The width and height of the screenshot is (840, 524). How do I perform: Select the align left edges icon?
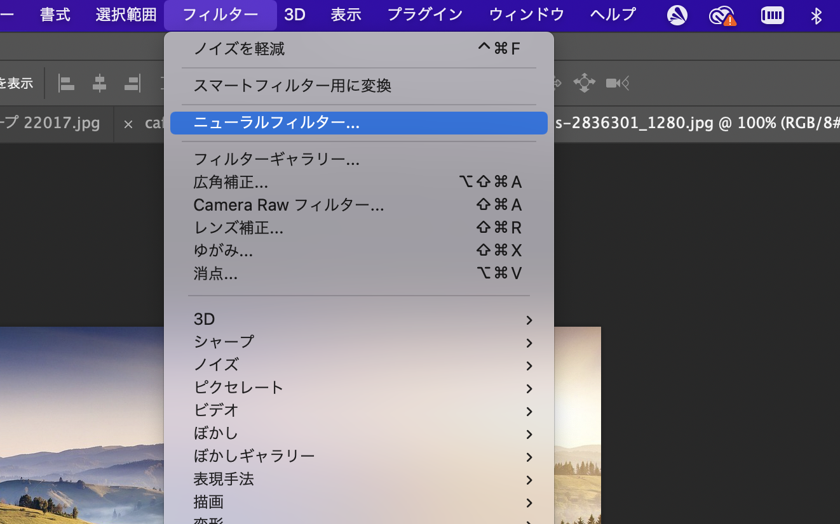click(66, 83)
